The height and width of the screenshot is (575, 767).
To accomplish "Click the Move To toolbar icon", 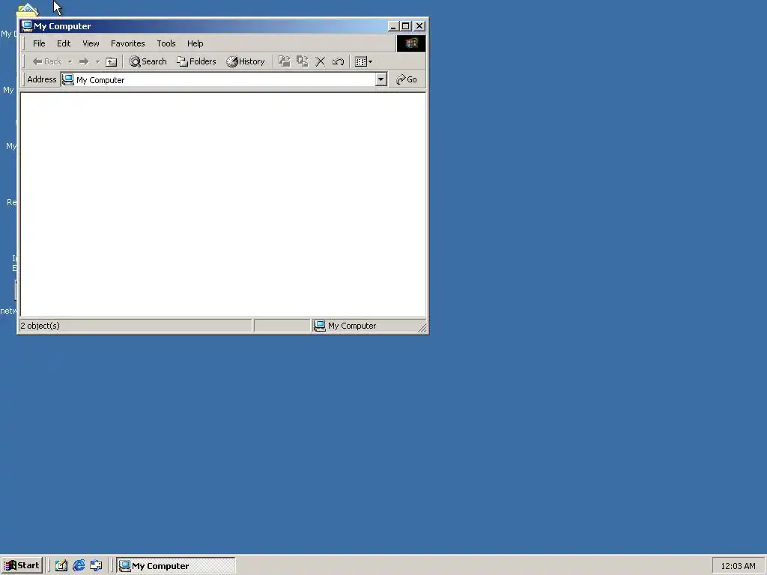I will pos(284,61).
